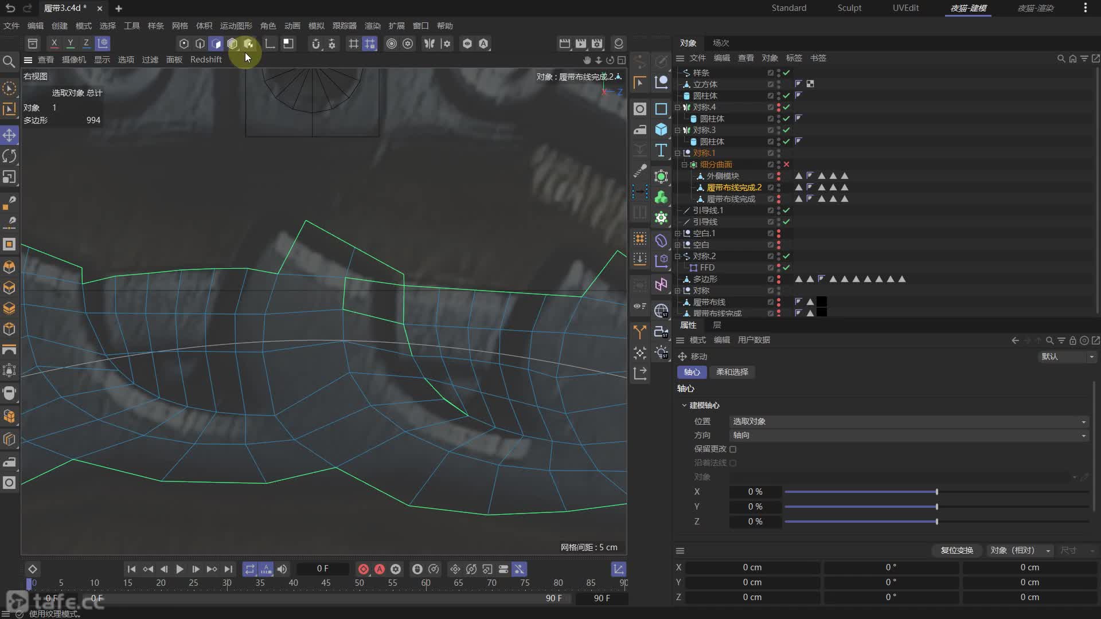
Task: Click the go to start playback button
Action: (x=131, y=569)
